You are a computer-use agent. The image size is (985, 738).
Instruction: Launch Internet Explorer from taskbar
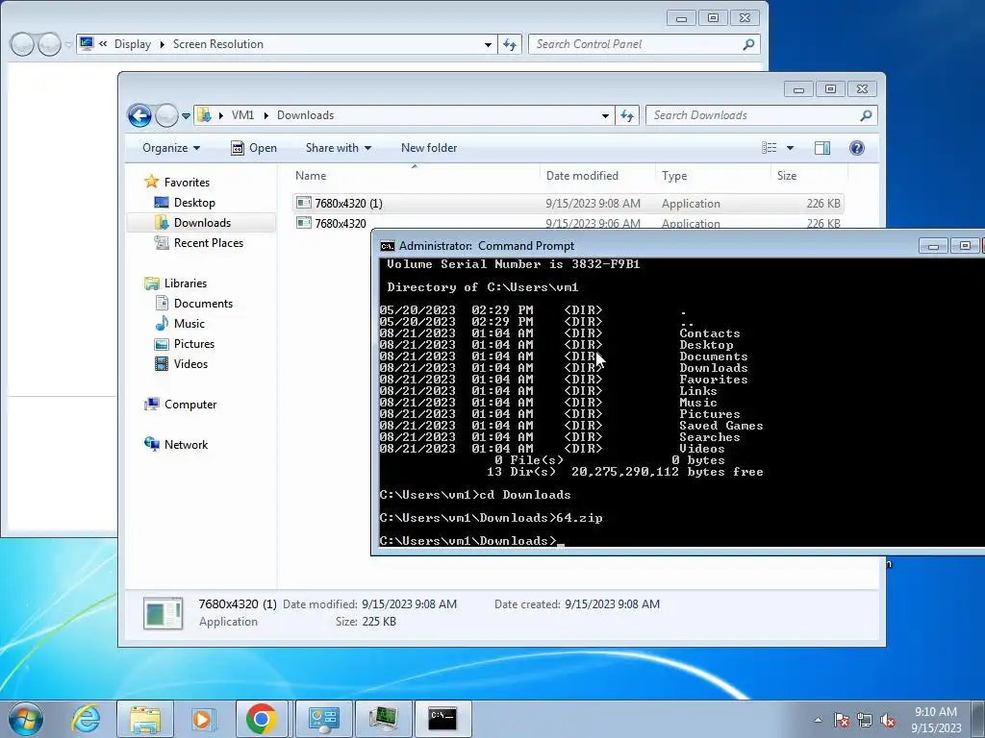(86, 719)
